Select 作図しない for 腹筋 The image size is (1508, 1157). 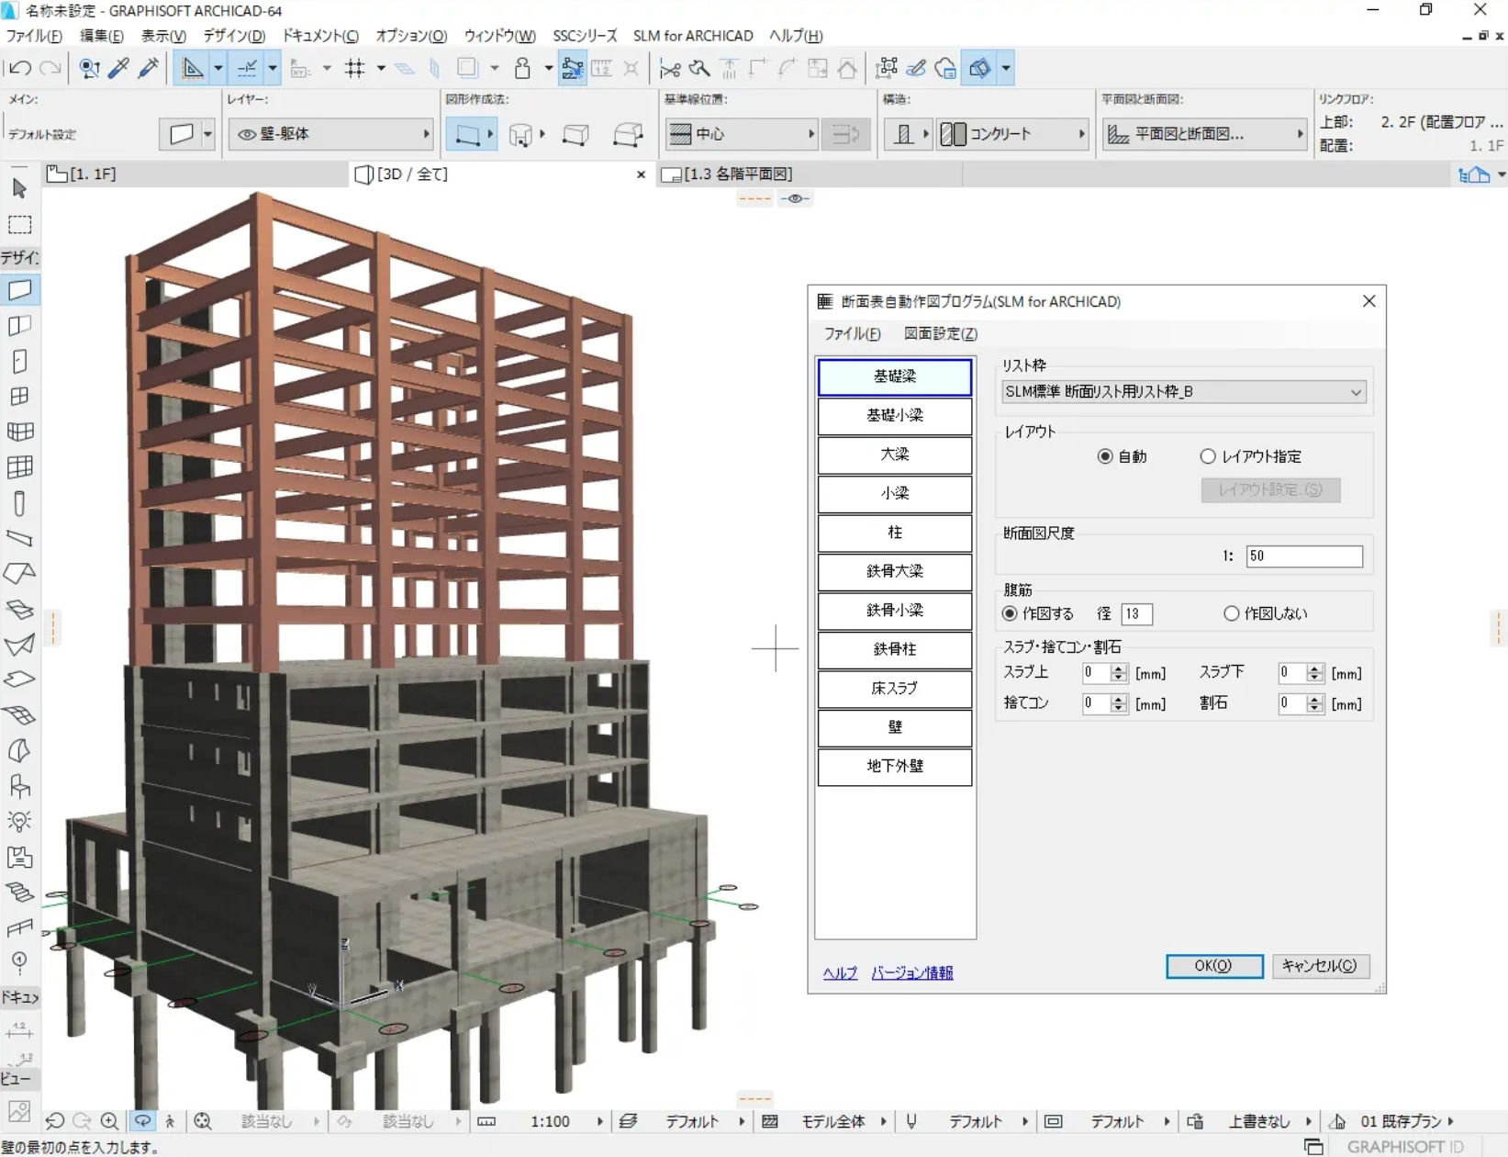tap(1232, 613)
